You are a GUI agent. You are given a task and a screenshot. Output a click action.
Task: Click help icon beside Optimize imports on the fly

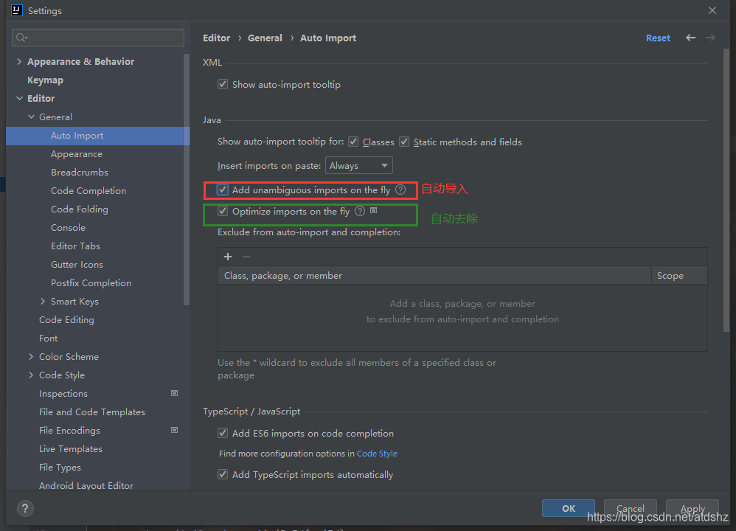click(x=360, y=211)
